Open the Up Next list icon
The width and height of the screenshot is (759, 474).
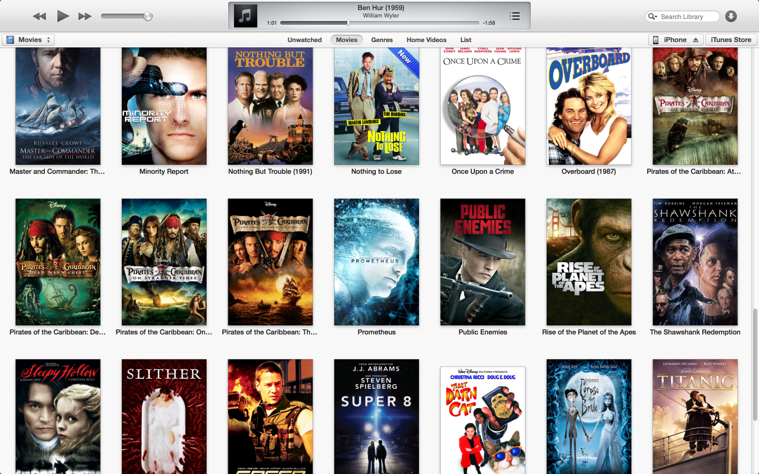515,16
